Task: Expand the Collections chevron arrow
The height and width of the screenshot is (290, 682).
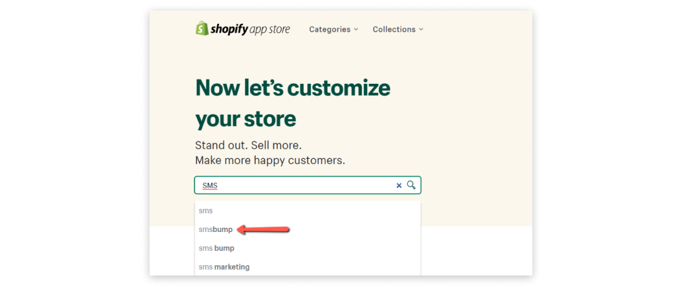Action: click(421, 30)
